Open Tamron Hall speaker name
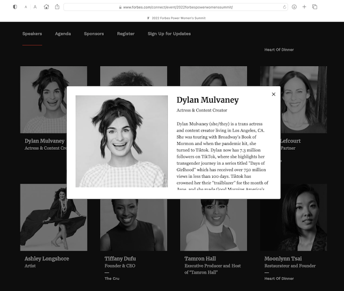Screen dimensions: 344x291 point(200,259)
